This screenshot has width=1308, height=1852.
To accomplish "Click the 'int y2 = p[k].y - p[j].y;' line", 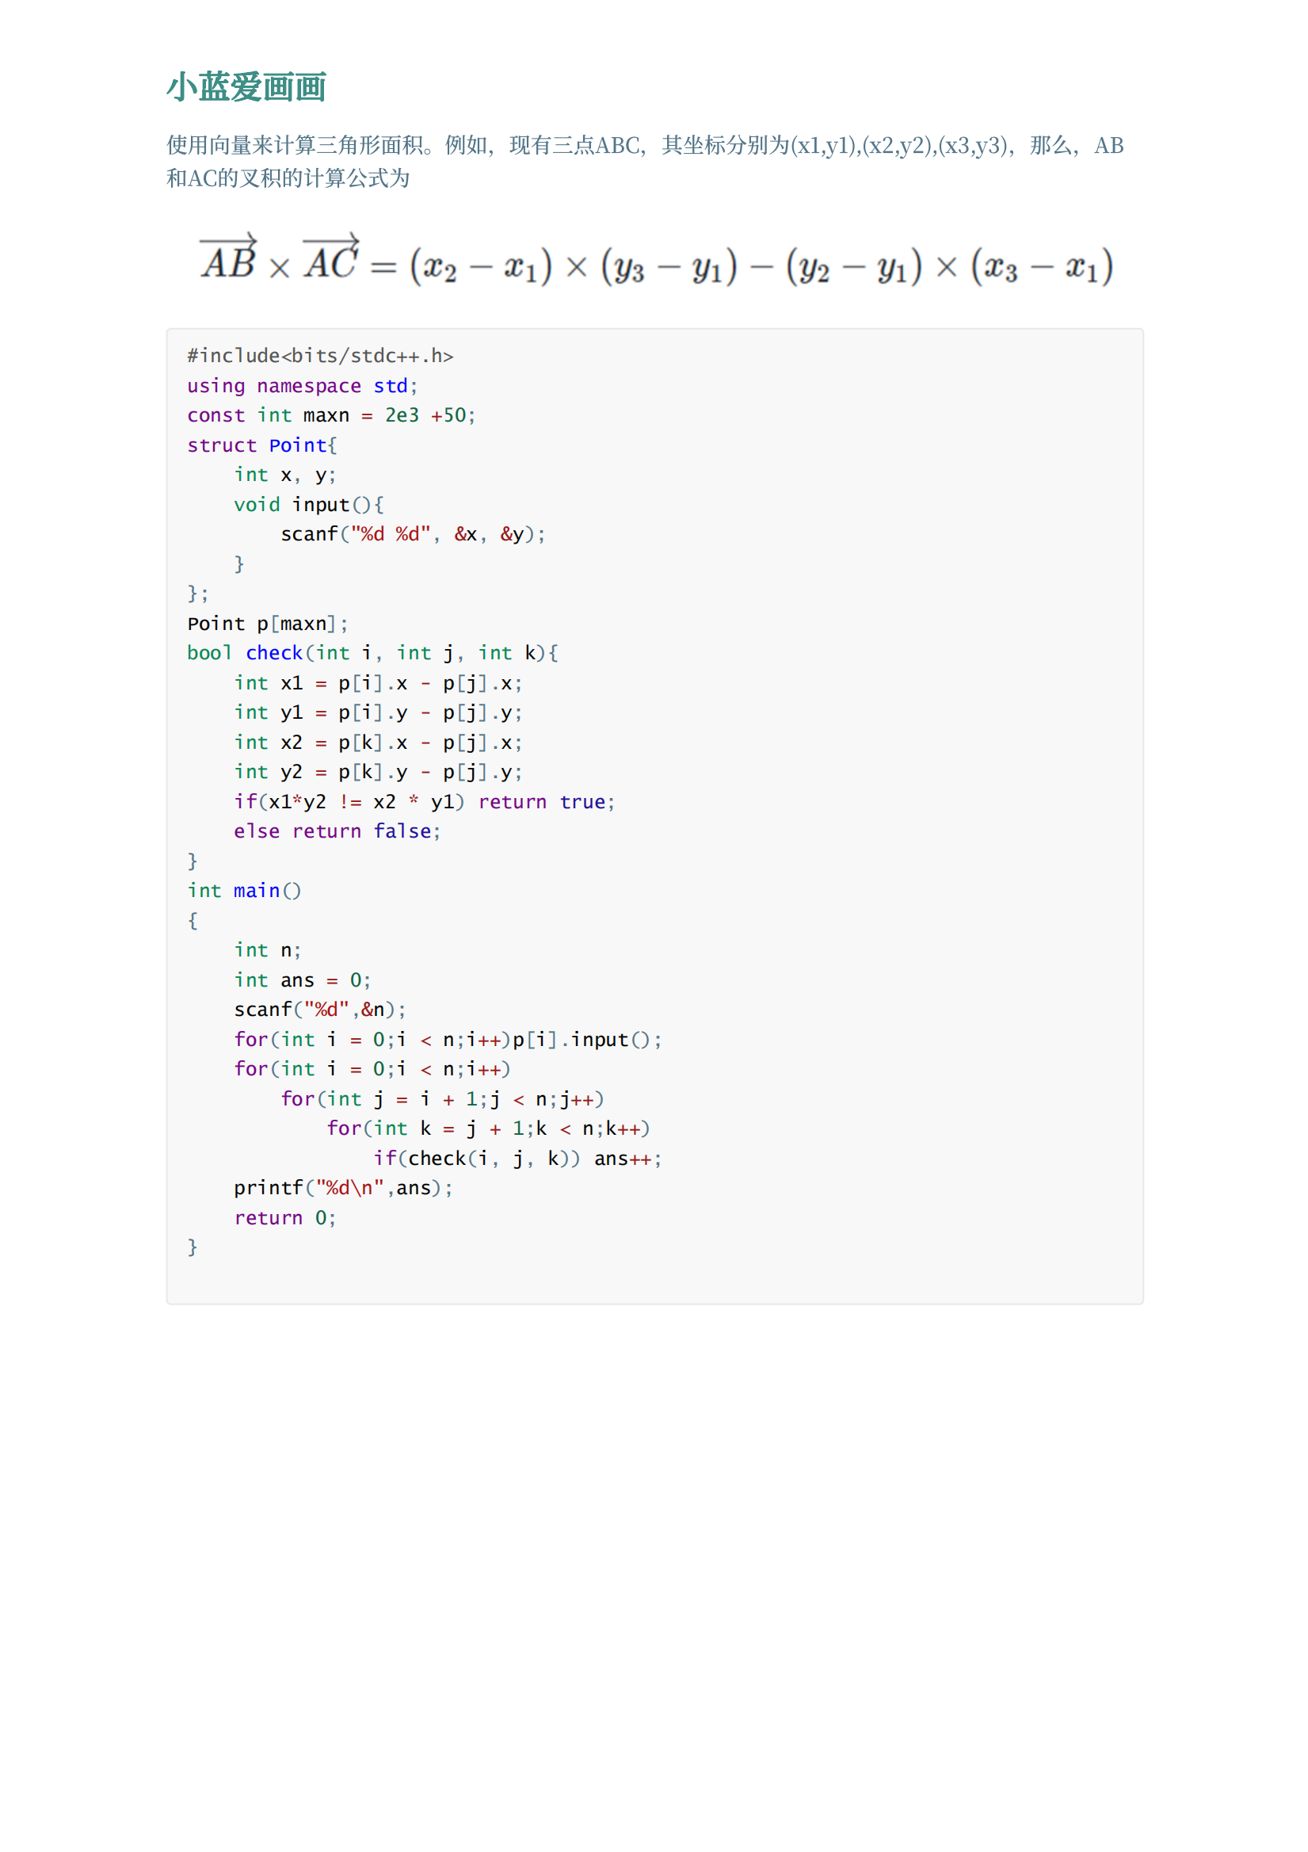I will click(x=378, y=772).
